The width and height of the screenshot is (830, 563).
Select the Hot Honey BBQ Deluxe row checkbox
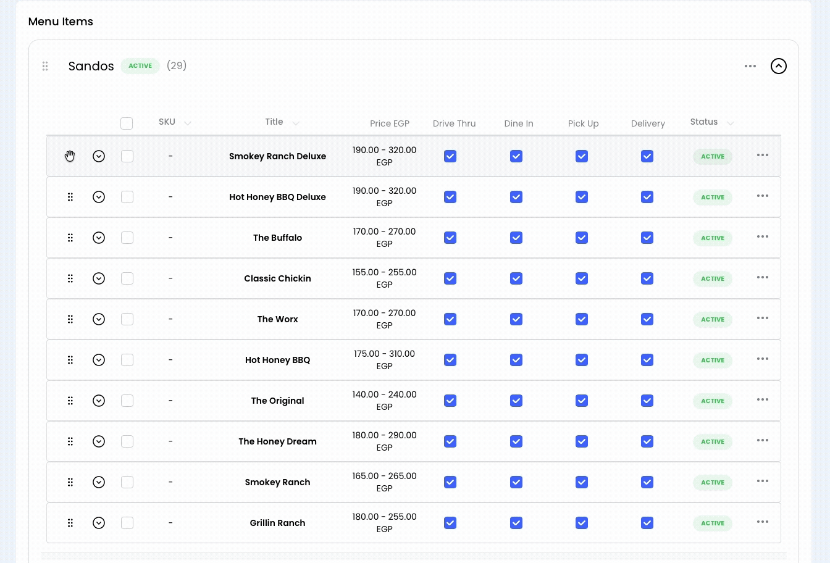pos(127,197)
